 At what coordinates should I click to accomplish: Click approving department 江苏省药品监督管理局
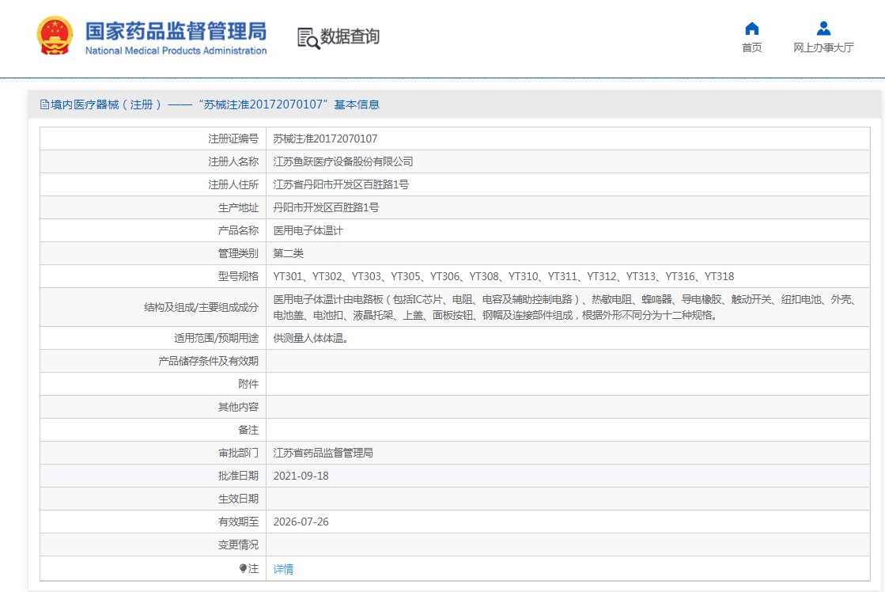click(323, 453)
